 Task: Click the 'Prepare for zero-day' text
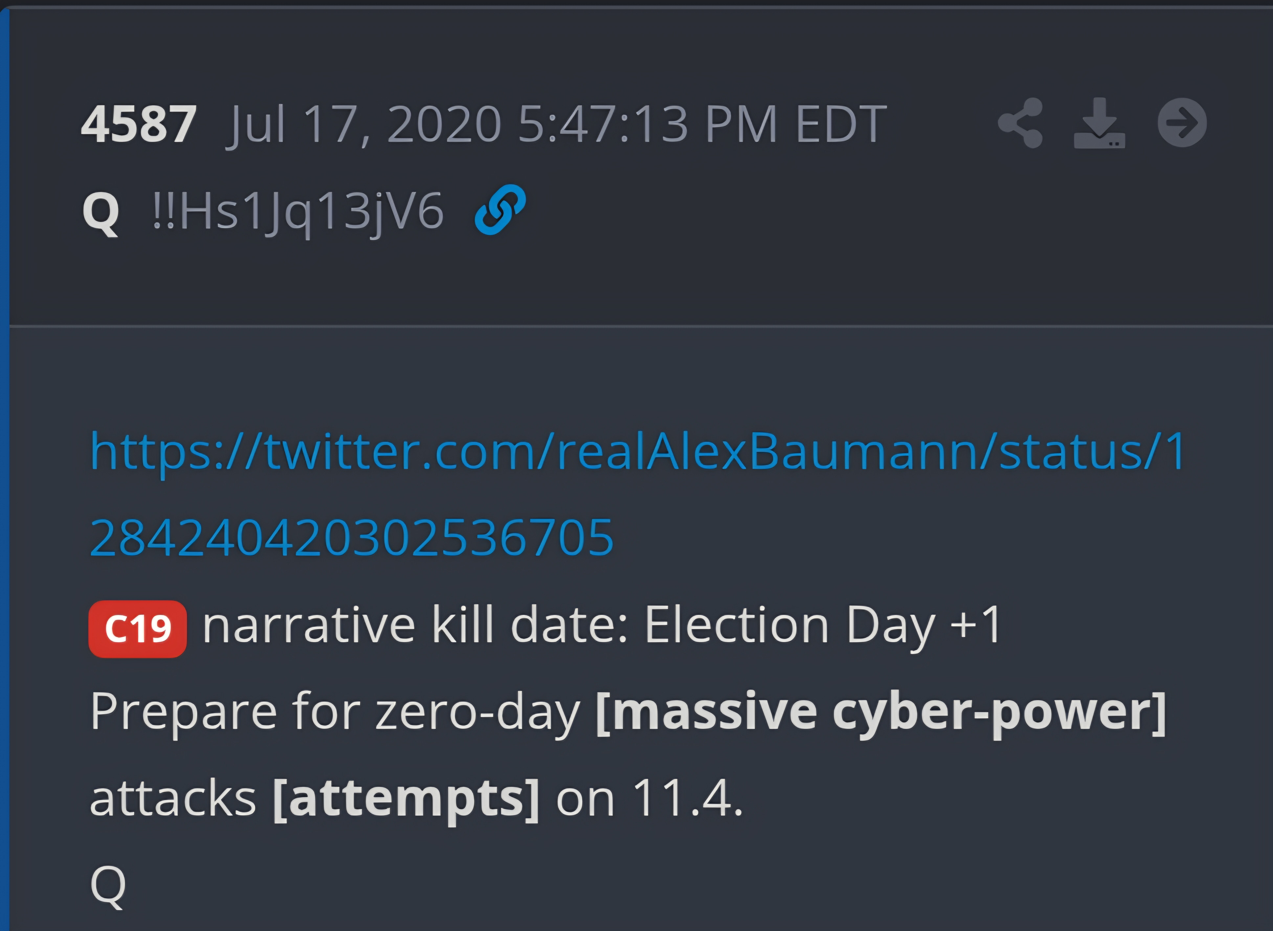[335, 712]
